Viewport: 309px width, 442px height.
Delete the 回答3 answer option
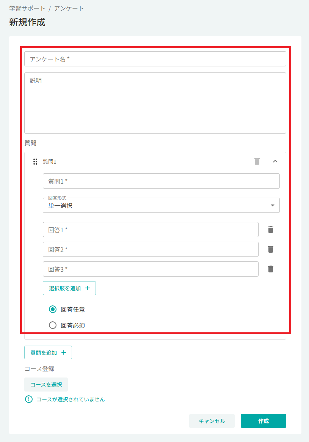tap(271, 269)
